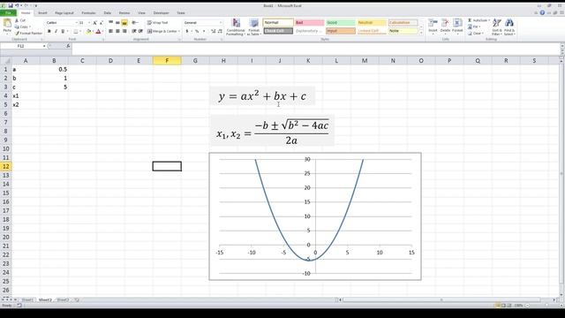Save the workbook via Quick Access toolbar
This screenshot has width=565, height=318.
(11, 6)
